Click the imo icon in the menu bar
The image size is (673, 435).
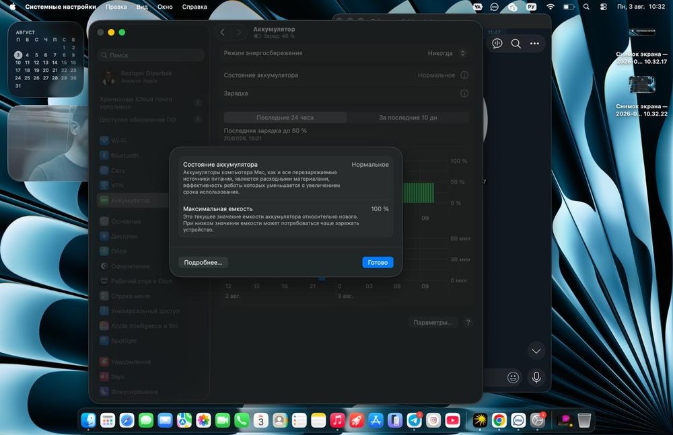(495, 7)
